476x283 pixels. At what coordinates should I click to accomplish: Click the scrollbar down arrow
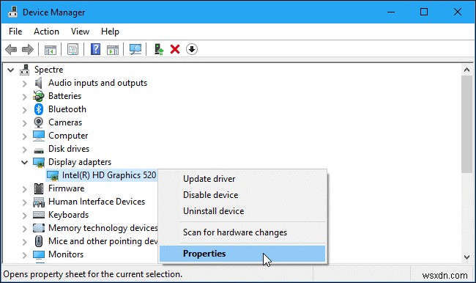[467, 257]
